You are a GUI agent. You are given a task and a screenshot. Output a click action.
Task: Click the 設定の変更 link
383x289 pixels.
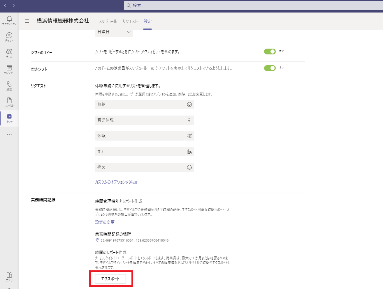click(105, 222)
